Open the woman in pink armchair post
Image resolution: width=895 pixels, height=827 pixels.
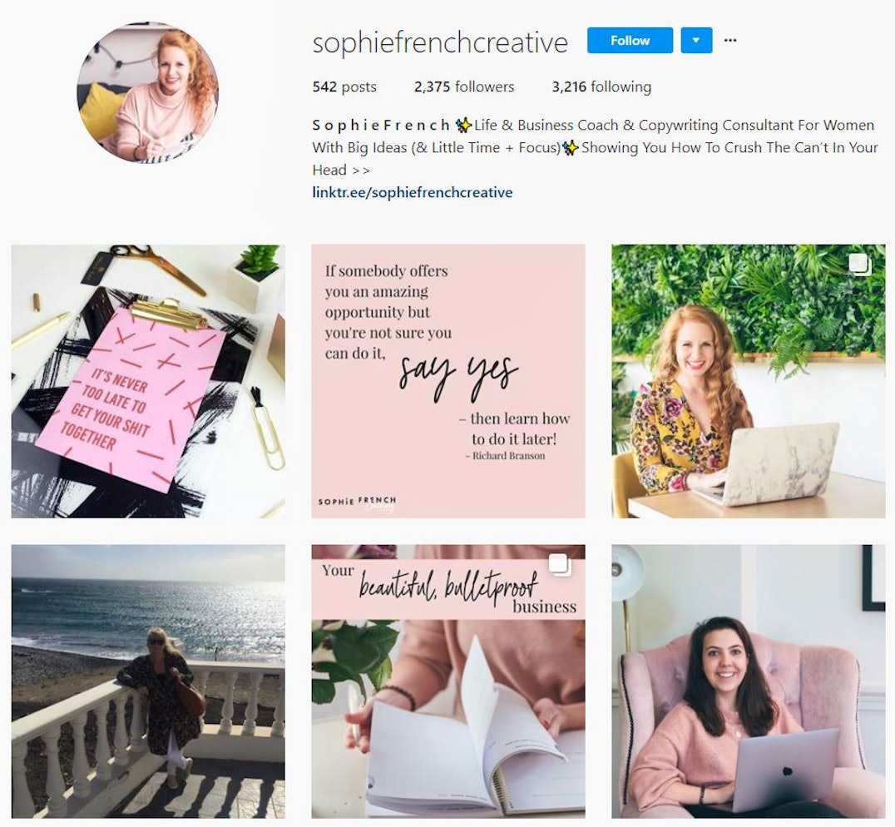(749, 681)
